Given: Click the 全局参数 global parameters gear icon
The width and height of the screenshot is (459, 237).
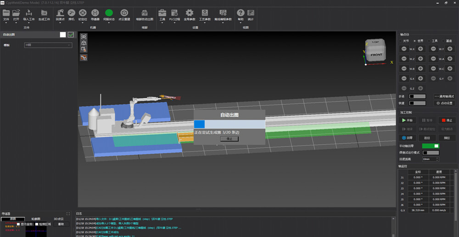Looking at the screenshot, I should (x=189, y=13).
